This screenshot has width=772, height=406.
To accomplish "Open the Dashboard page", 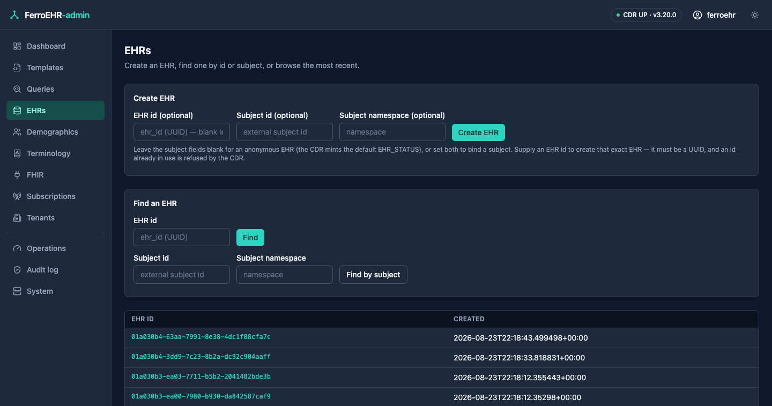I will point(55,46).
